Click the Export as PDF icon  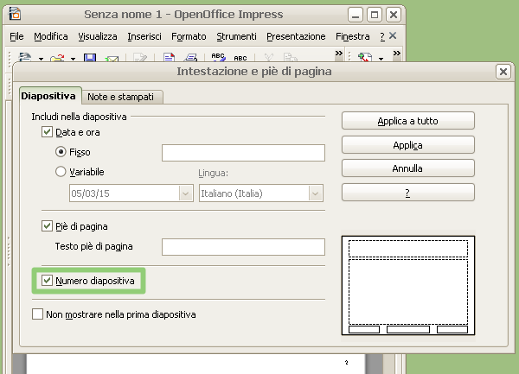(x=170, y=58)
